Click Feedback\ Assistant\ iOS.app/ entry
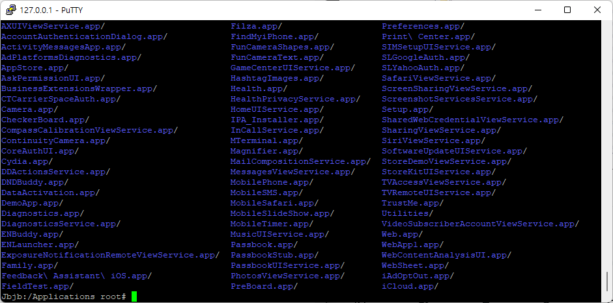The image size is (613, 303). coord(77,276)
